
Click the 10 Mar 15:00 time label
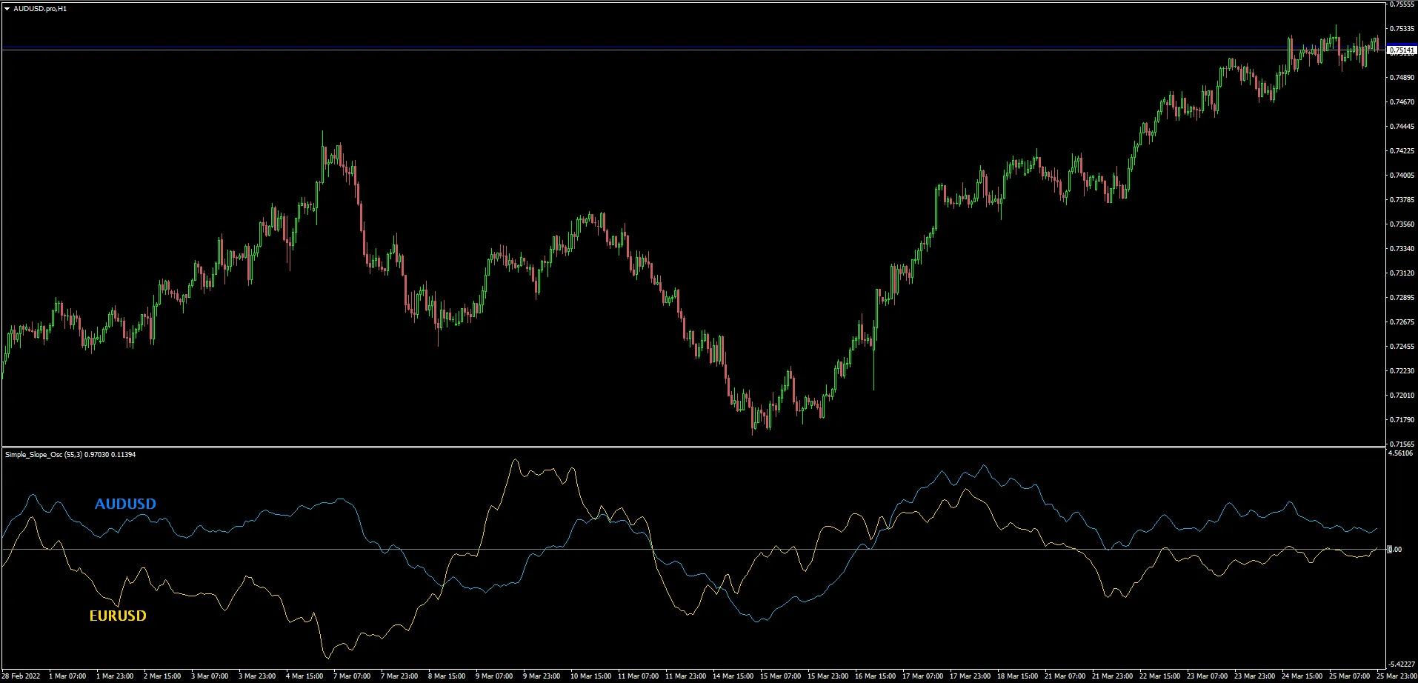590,676
